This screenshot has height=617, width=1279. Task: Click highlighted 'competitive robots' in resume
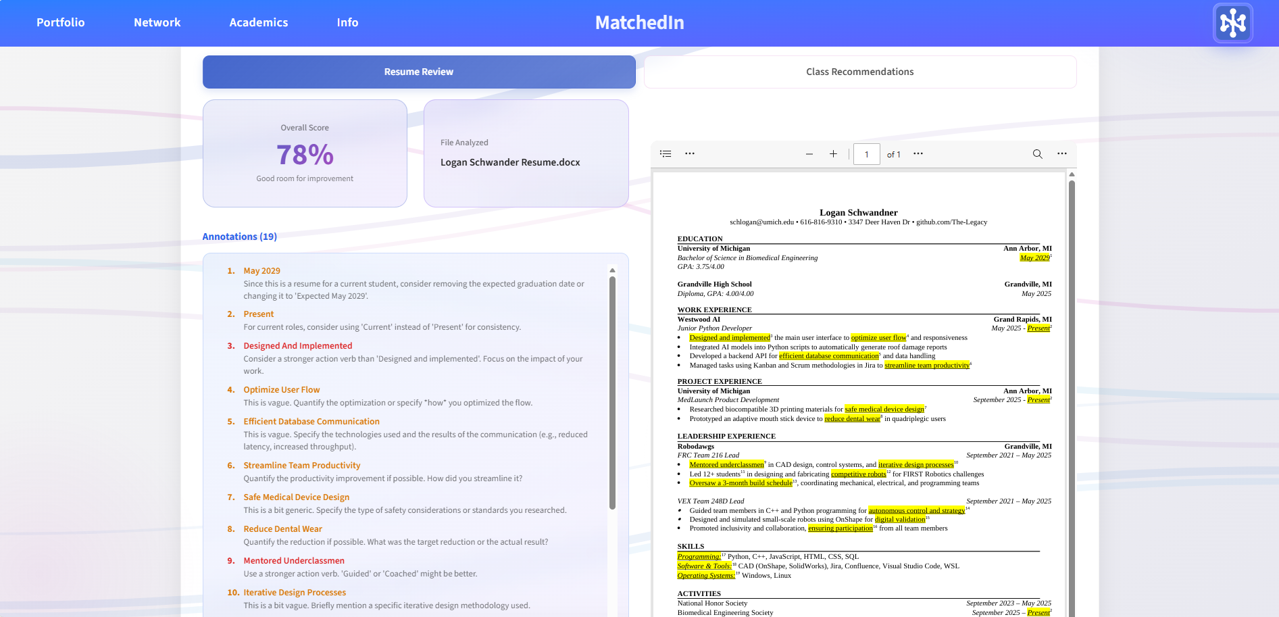pyautogui.click(x=858, y=474)
